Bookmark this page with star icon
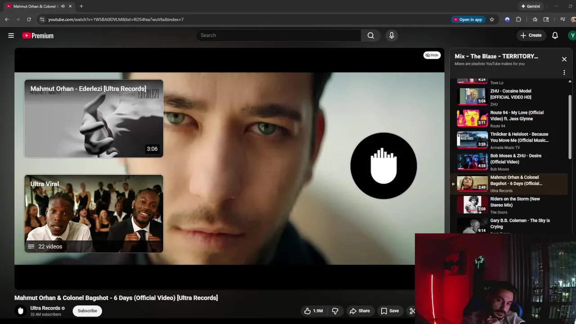Viewport: 576px width, 324px height. [x=492, y=19]
